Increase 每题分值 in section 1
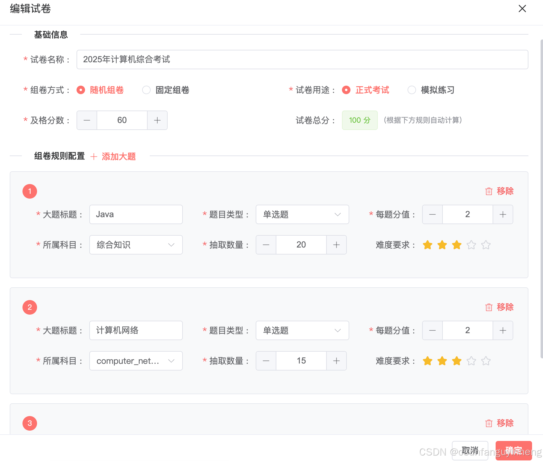 tap(503, 214)
